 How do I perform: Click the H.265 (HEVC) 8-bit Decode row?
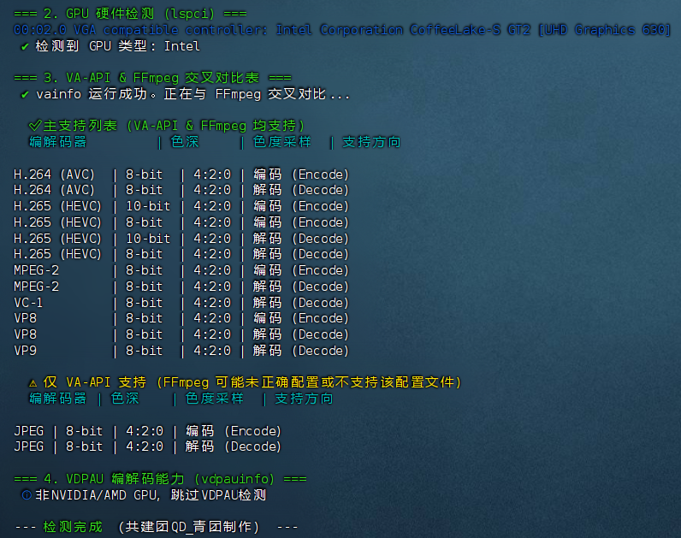181,254
